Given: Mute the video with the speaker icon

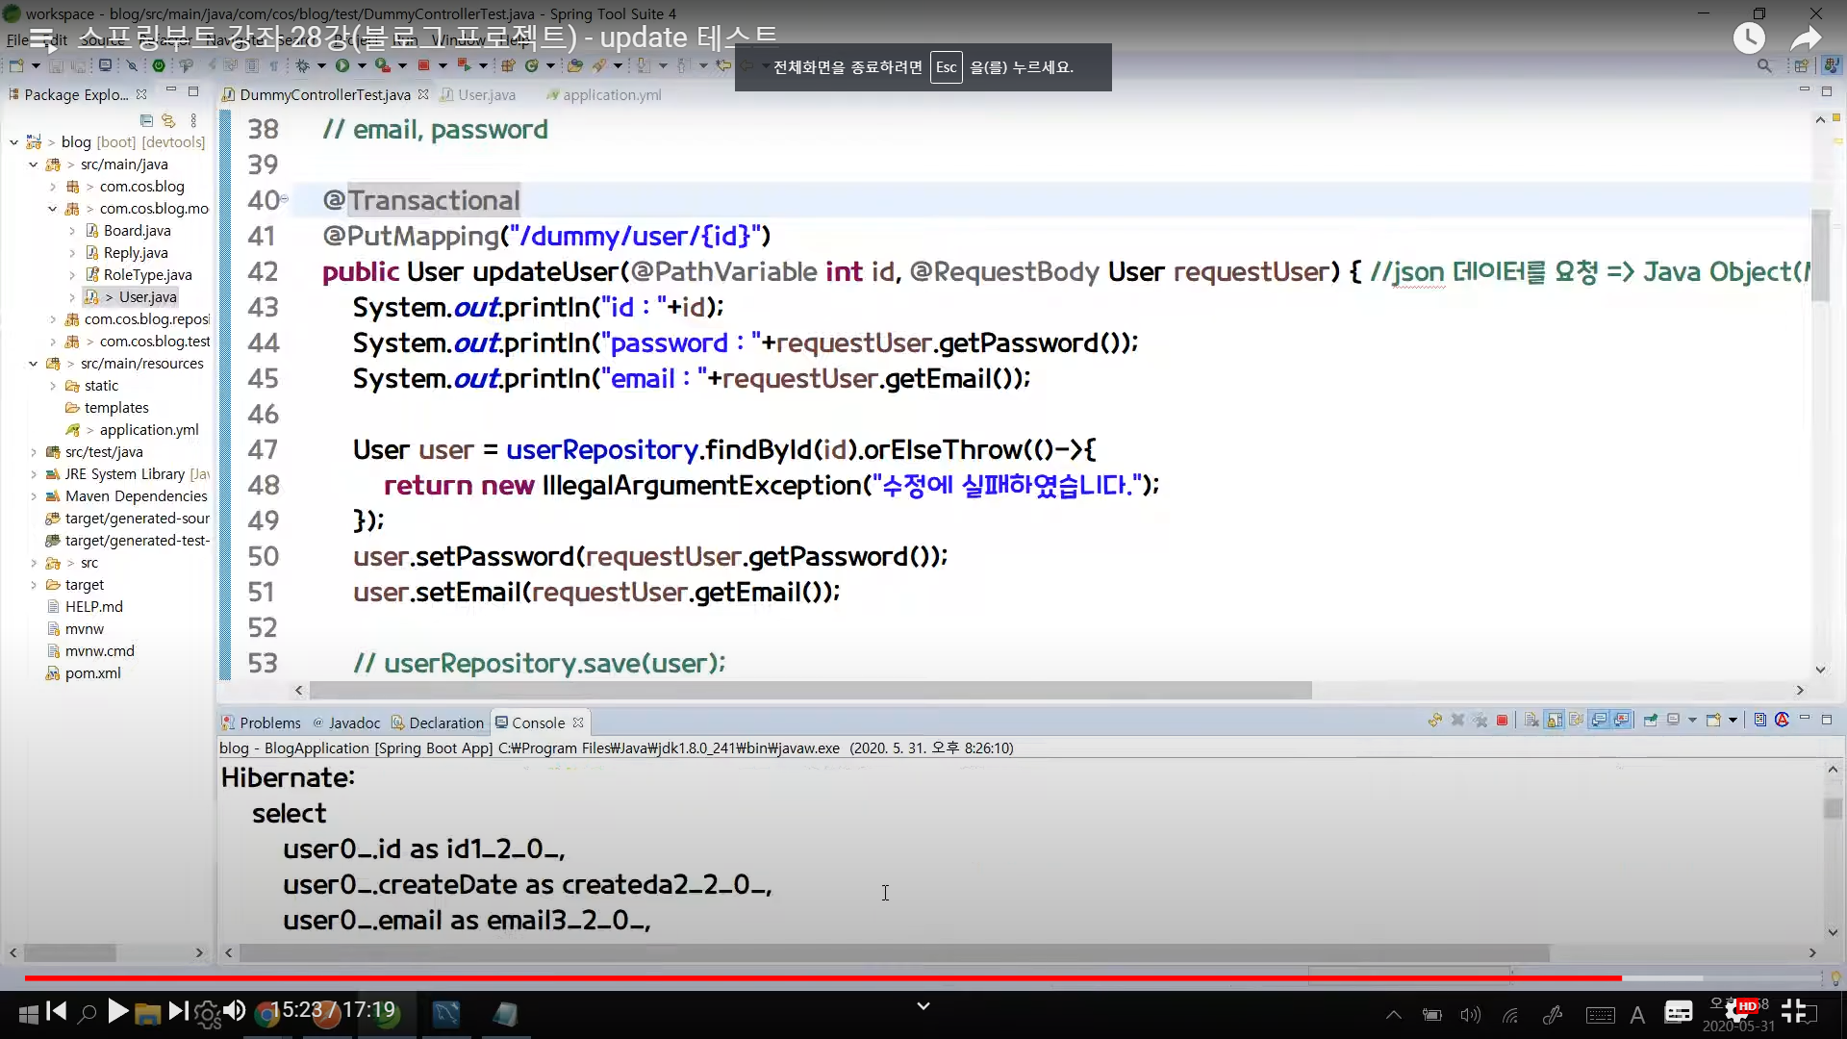Looking at the screenshot, I should click(235, 1010).
